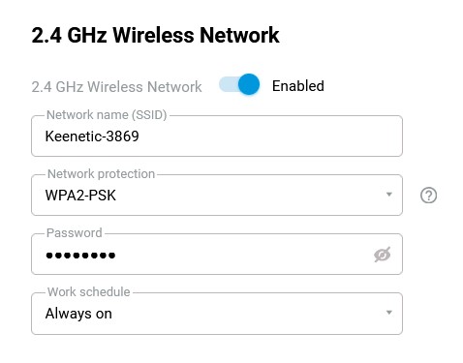Open the Work schedule dropdown arrow
This screenshot has height=363, width=463.
[389, 313]
